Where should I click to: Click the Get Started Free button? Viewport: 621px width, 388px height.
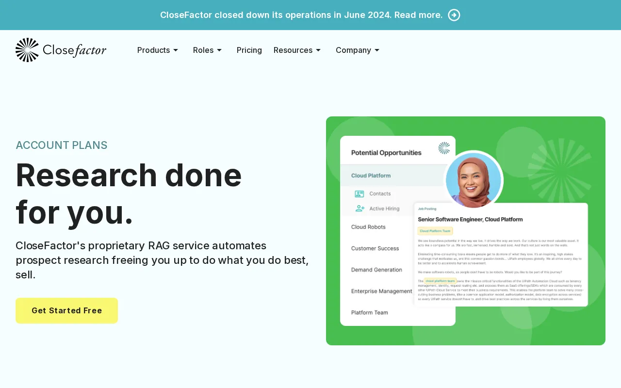(66, 310)
